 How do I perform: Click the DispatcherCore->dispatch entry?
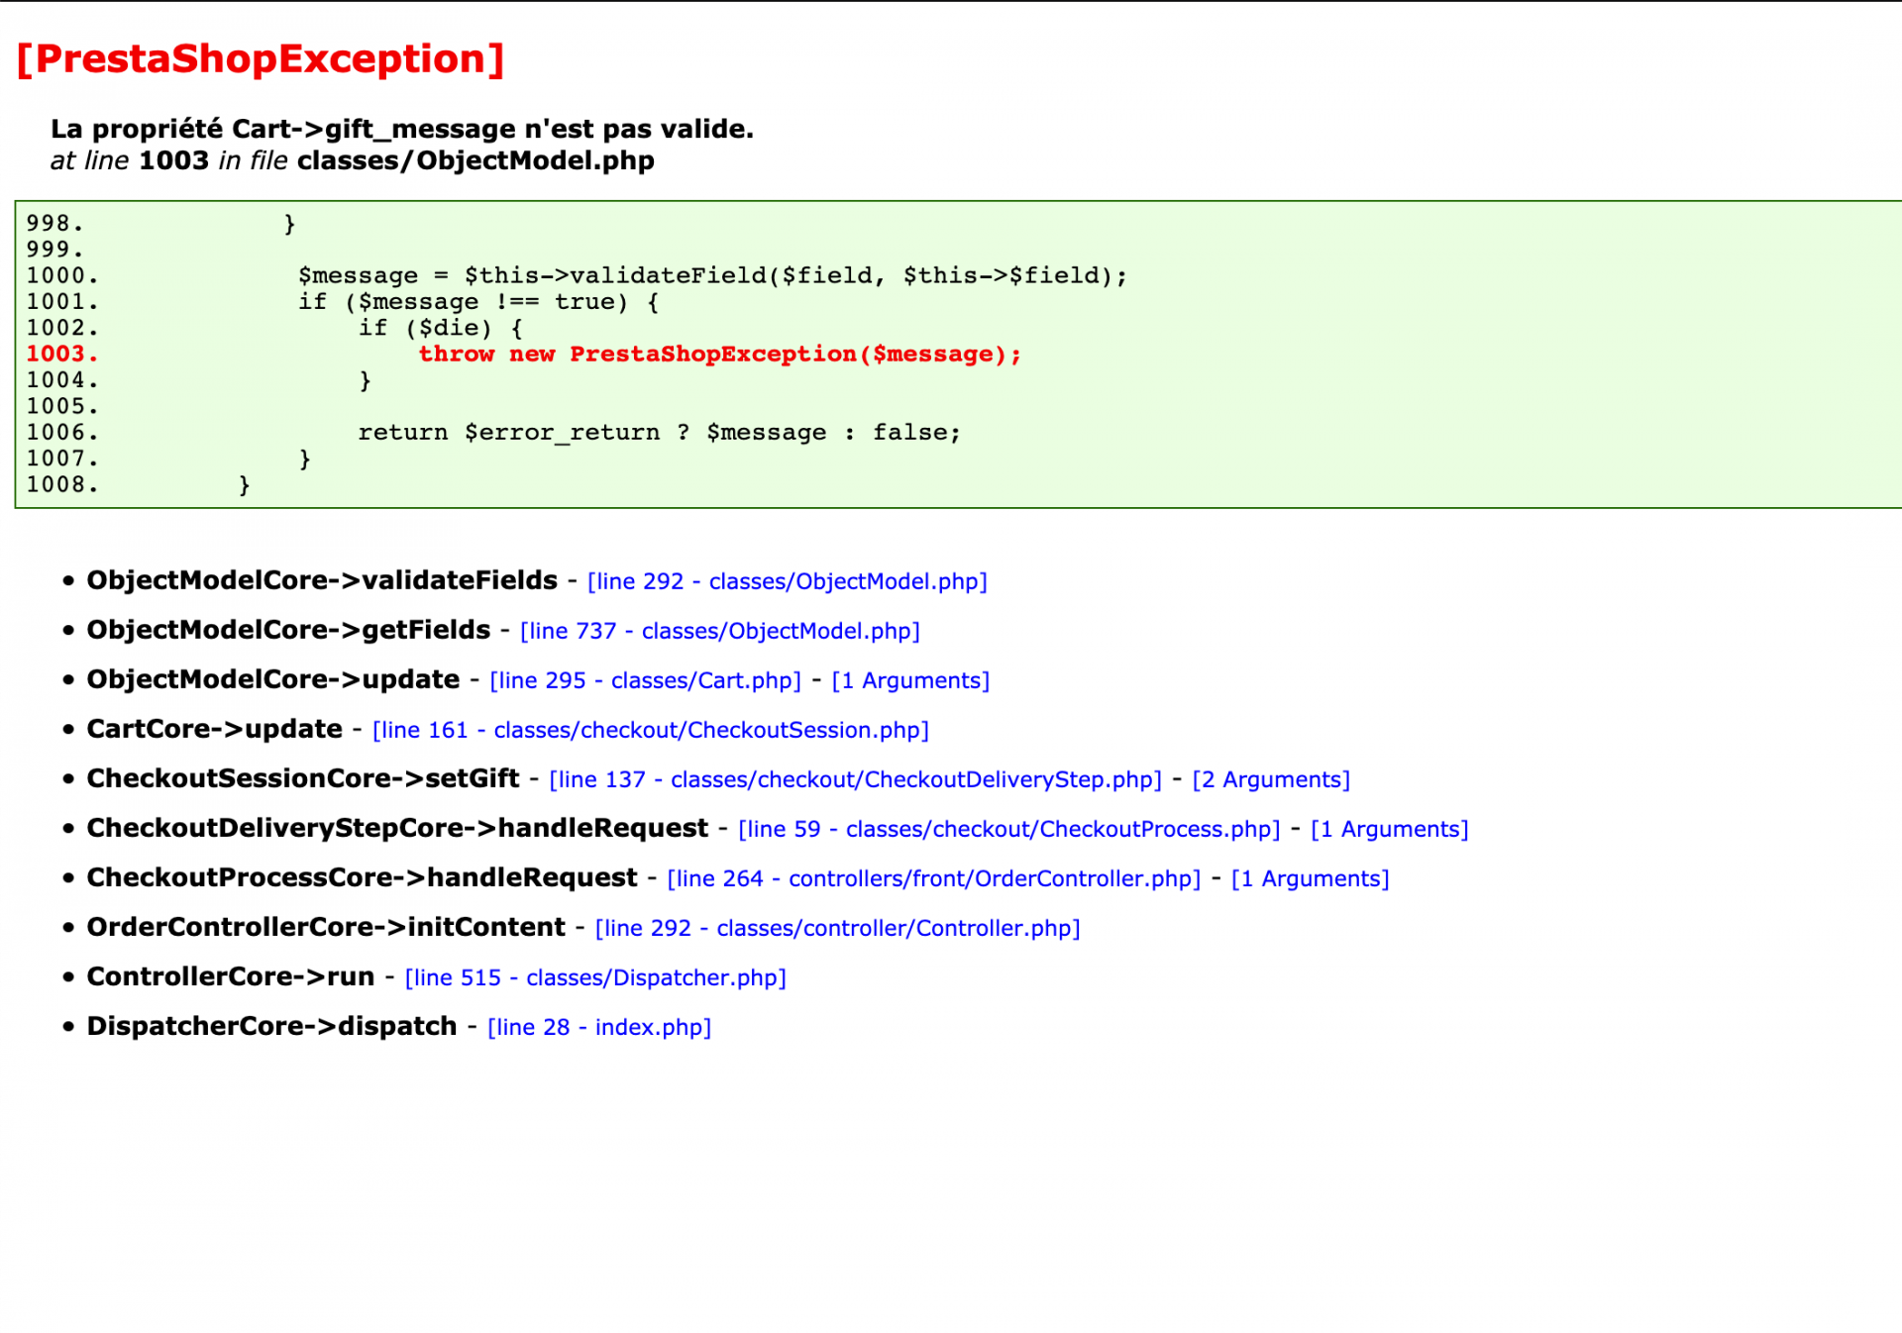(x=271, y=1026)
